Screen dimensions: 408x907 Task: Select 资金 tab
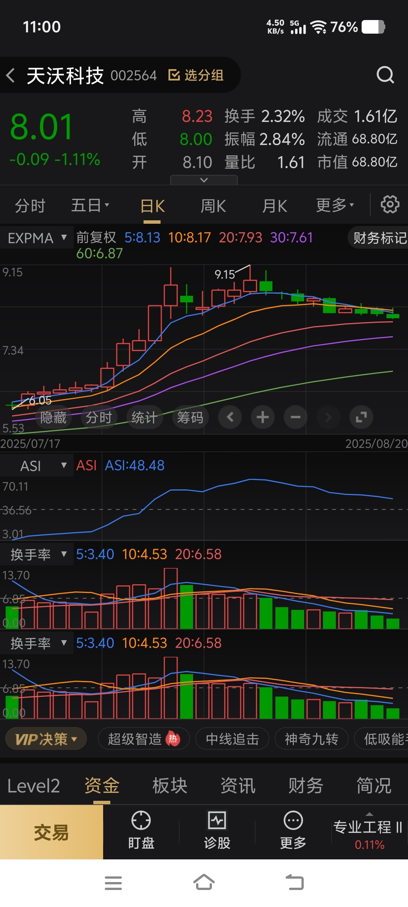102,786
